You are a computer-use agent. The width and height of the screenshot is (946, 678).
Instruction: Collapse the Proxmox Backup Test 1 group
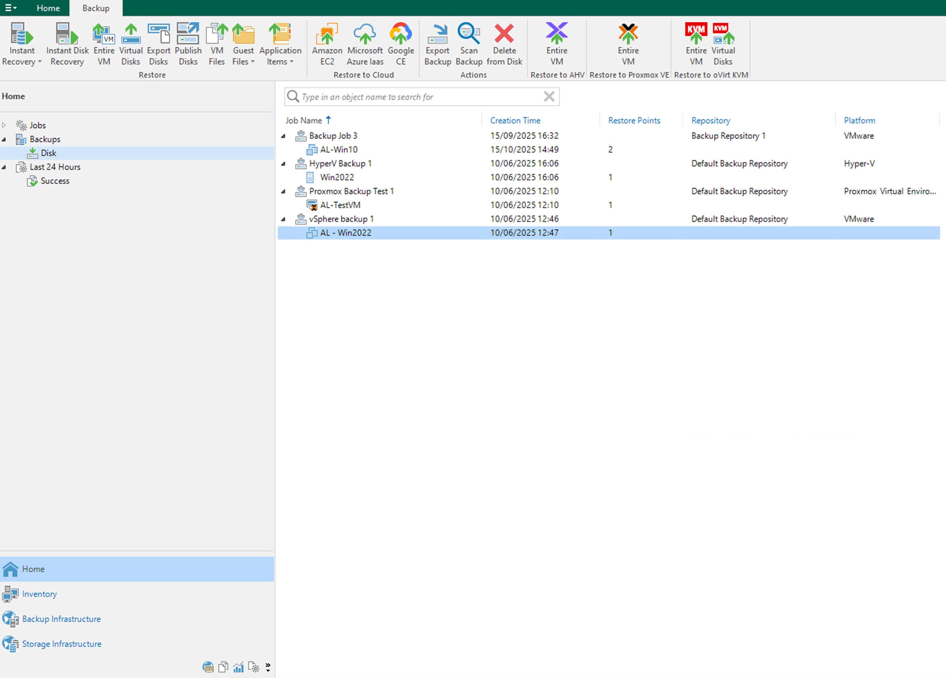(284, 191)
